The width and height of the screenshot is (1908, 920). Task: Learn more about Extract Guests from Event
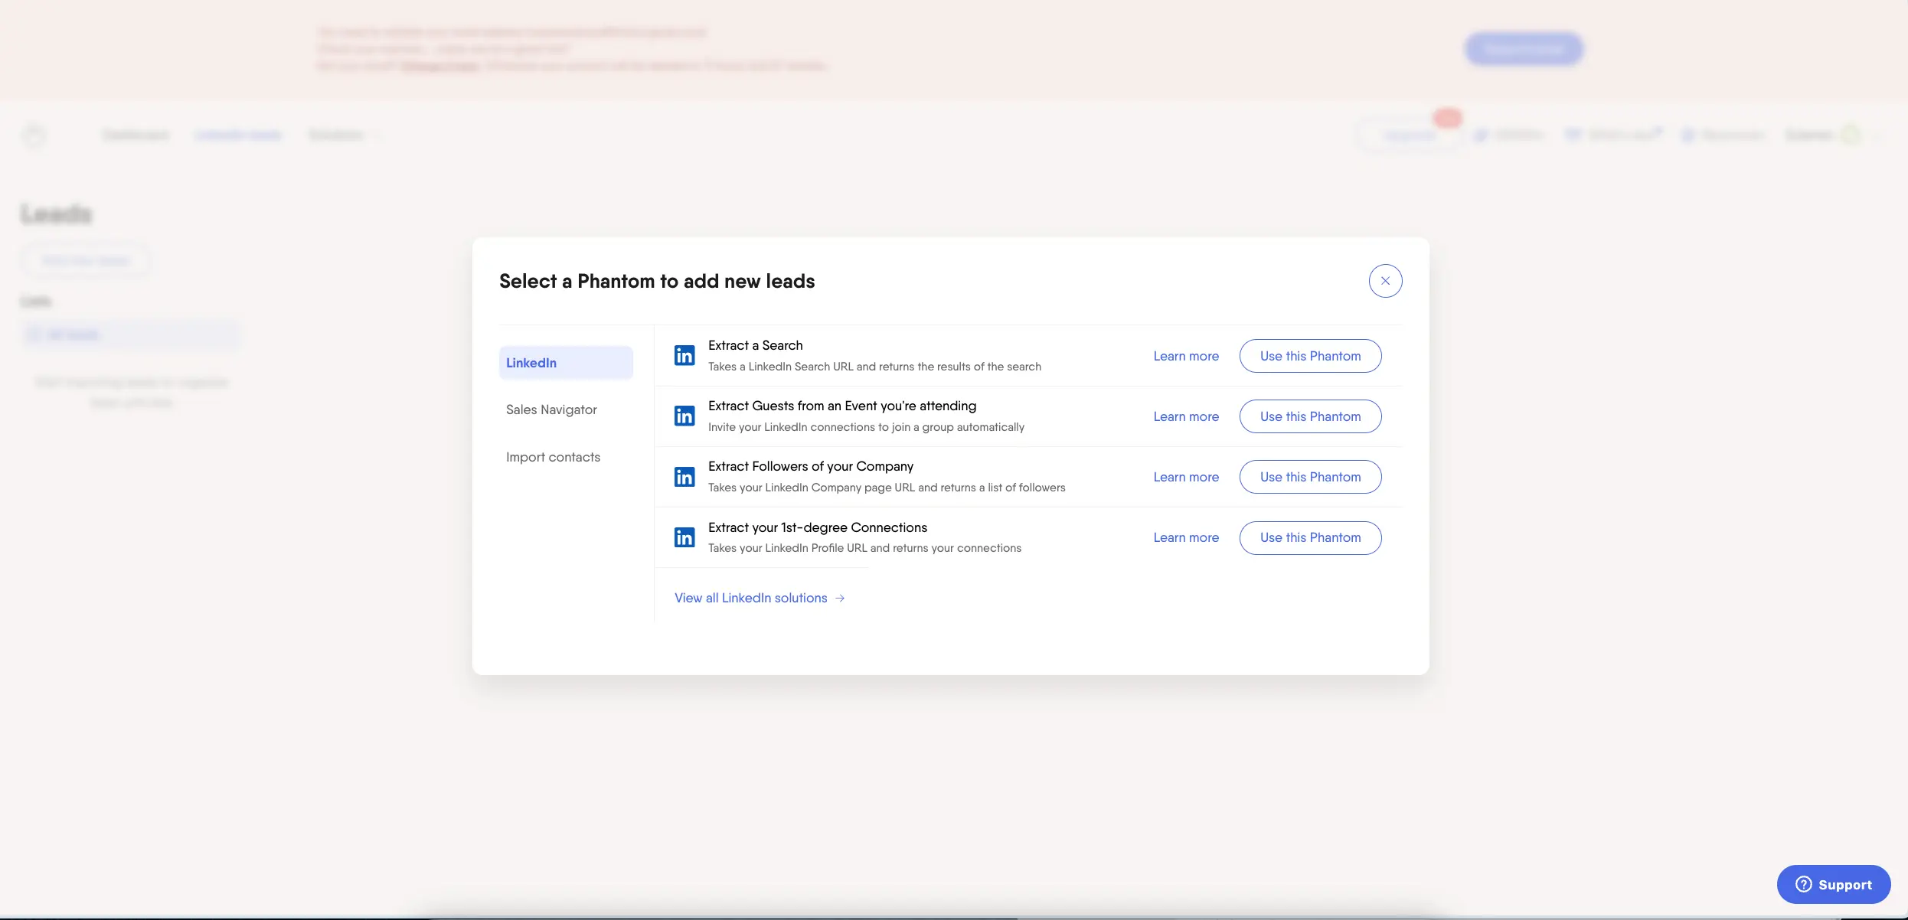(x=1185, y=416)
